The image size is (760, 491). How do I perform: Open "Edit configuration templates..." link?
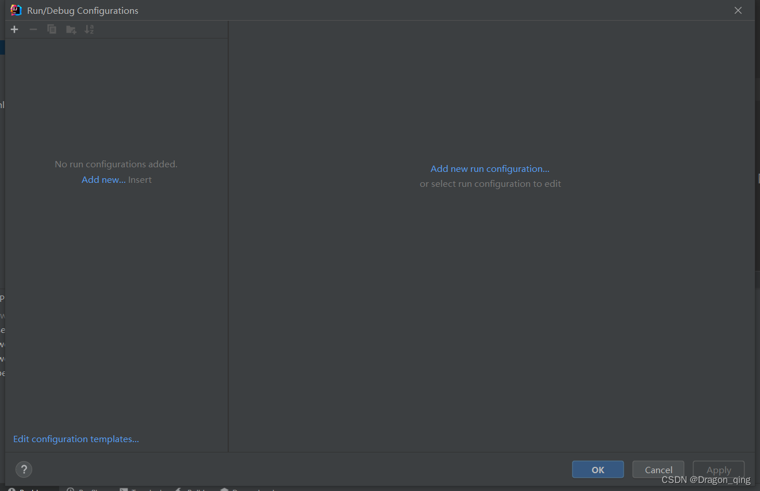[x=76, y=439]
